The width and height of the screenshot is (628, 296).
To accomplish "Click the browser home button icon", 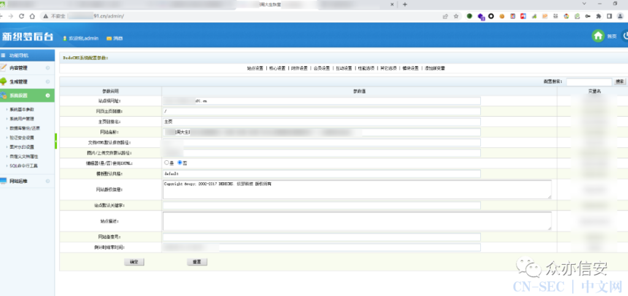I will (32, 17).
